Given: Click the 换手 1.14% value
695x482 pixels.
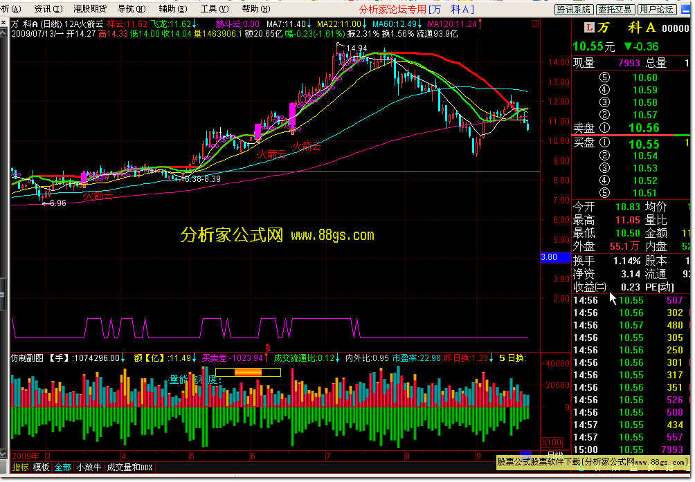Looking at the screenshot, I should [x=626, y=261].
